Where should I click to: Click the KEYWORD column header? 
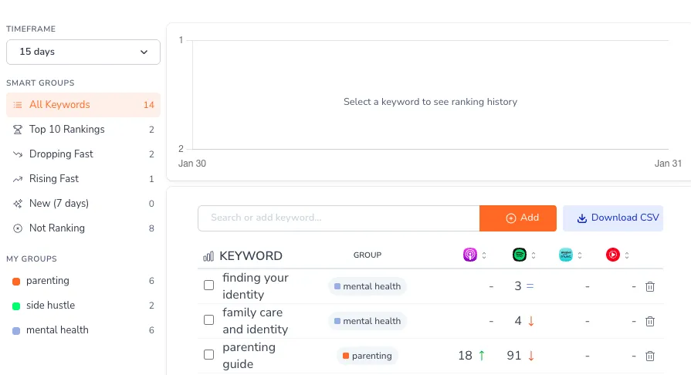tap(251, 256)
